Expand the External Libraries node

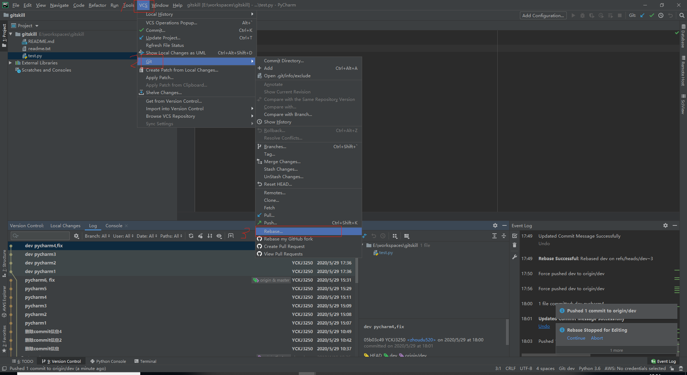tap(10, 63)
